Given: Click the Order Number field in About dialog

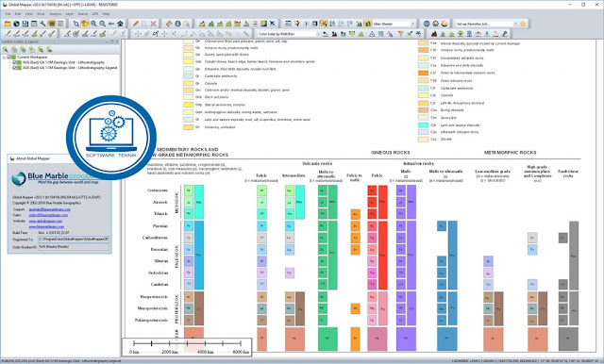Looking at the screenshot, I should pyautogui.click(x=74, y=247).
